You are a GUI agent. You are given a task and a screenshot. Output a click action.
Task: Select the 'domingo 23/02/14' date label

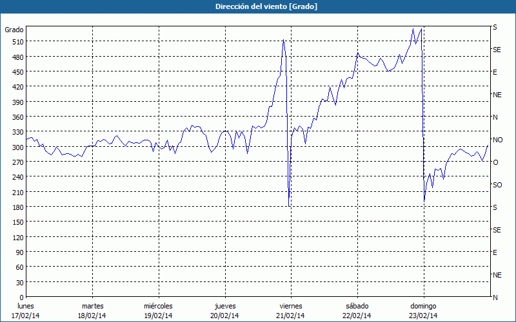click(x=422, y=310)
